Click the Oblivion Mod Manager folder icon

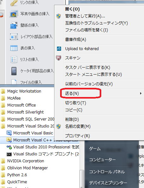3,168
